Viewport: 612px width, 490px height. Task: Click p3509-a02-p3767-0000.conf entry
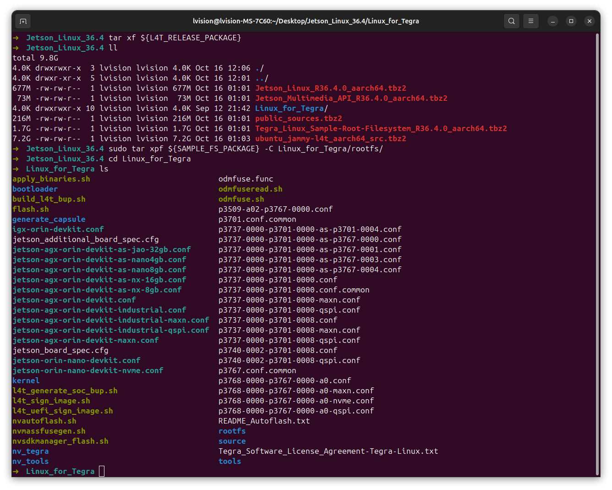point(276,209)
